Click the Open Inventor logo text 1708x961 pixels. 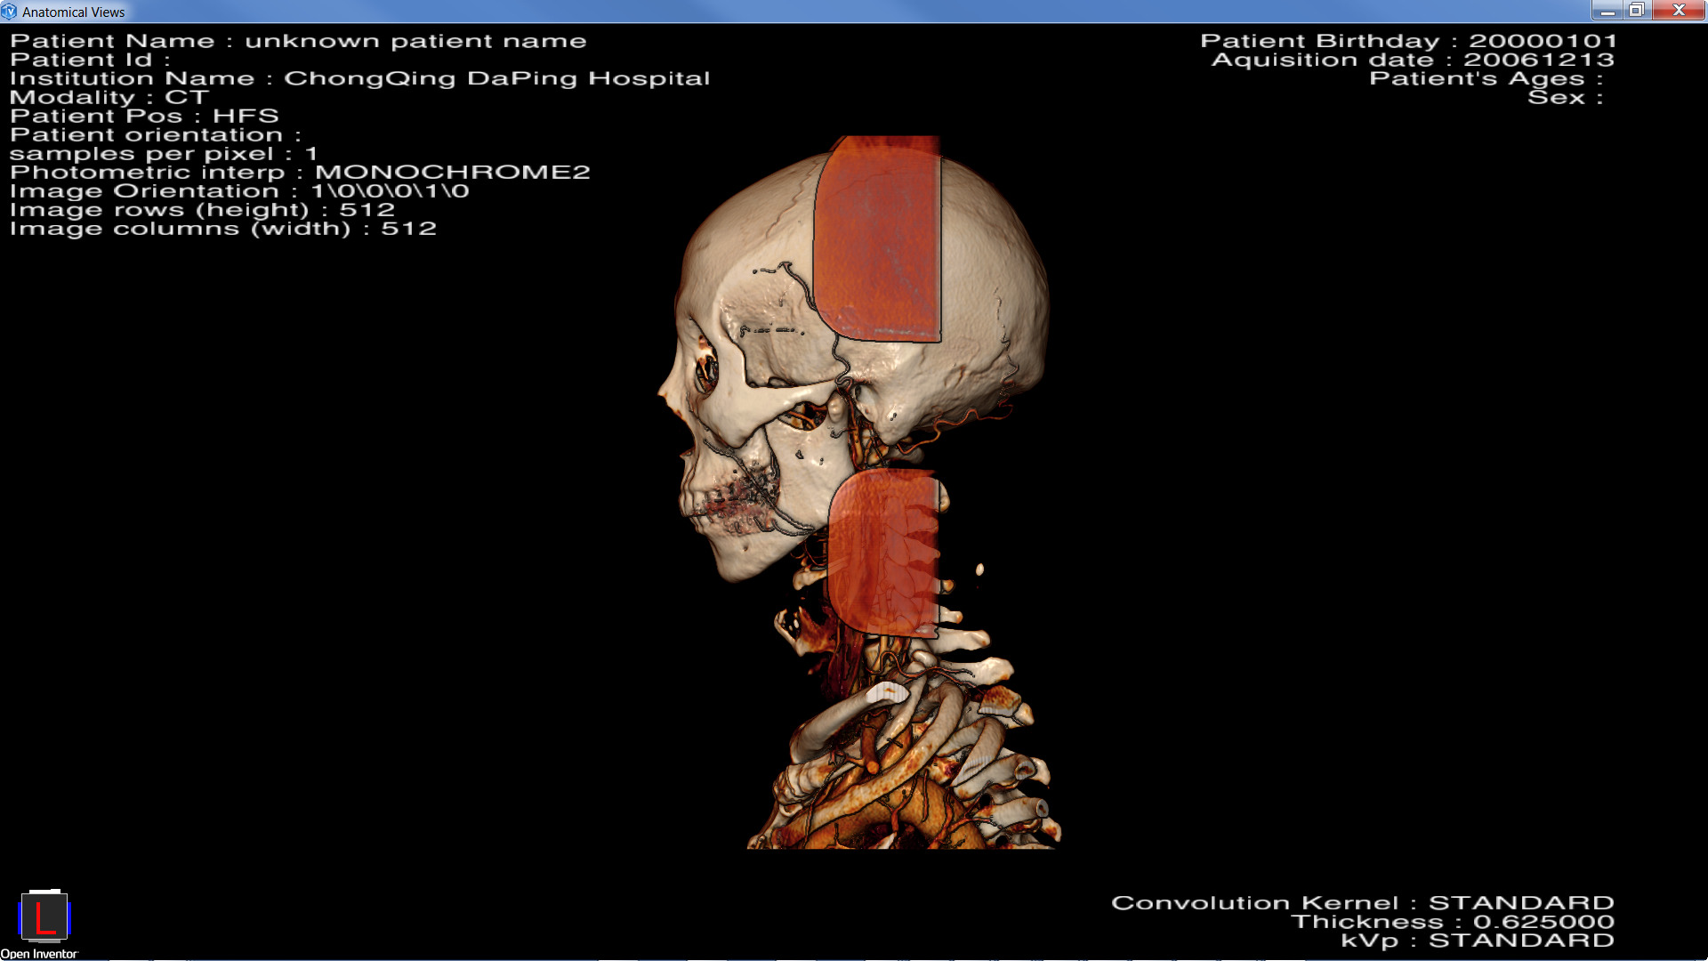[x=39, y=954]
